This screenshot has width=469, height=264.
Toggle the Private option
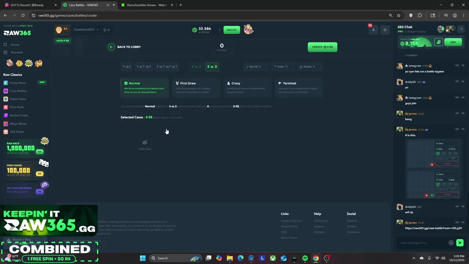310,67
